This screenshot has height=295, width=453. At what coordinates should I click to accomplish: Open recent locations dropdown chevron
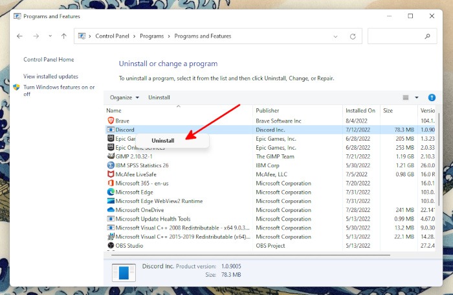pyautogui.click(x=50, y=36)
